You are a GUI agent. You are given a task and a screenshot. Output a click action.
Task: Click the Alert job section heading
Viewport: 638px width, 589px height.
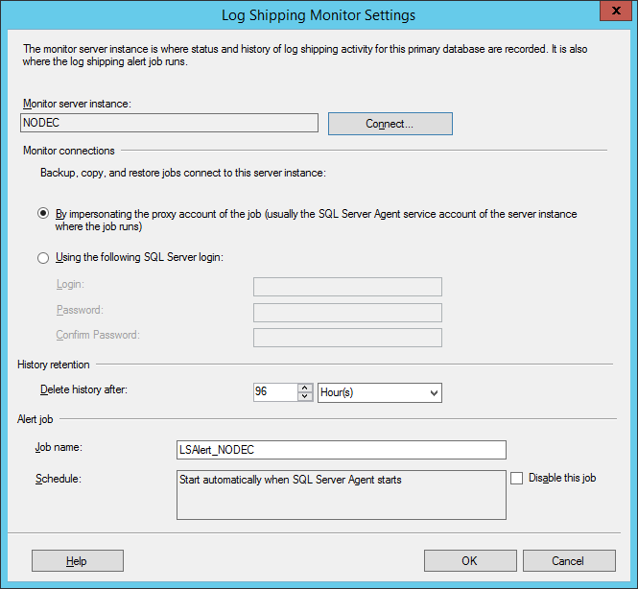tap(35, 419)
